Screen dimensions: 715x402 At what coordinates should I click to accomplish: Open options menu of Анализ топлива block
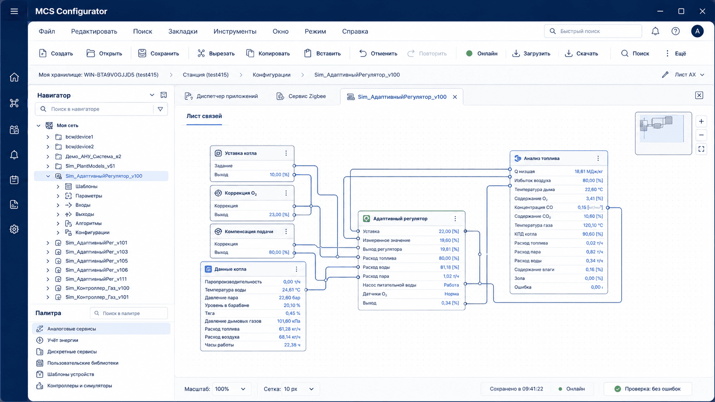pos(598,158)
